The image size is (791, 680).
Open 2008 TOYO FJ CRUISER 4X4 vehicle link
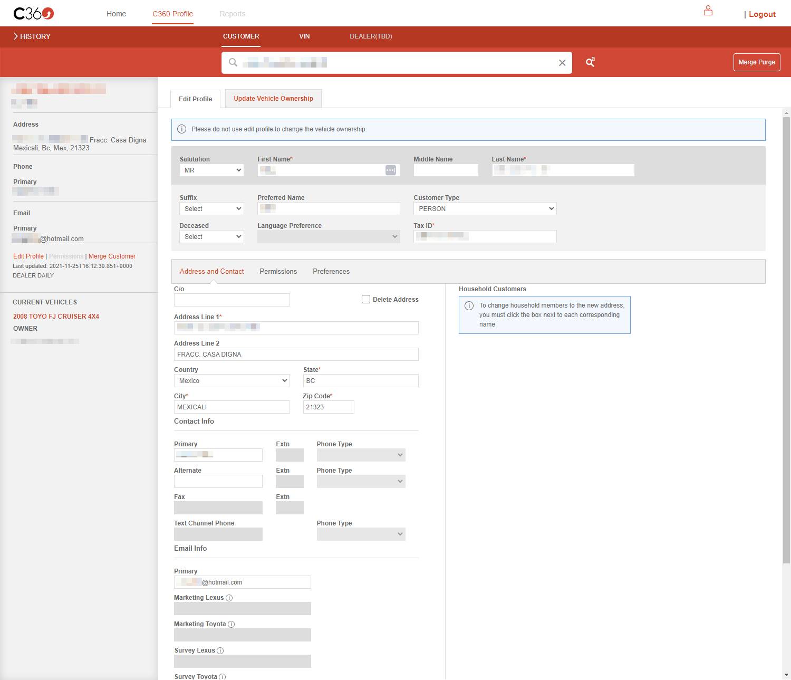point(56,317)
